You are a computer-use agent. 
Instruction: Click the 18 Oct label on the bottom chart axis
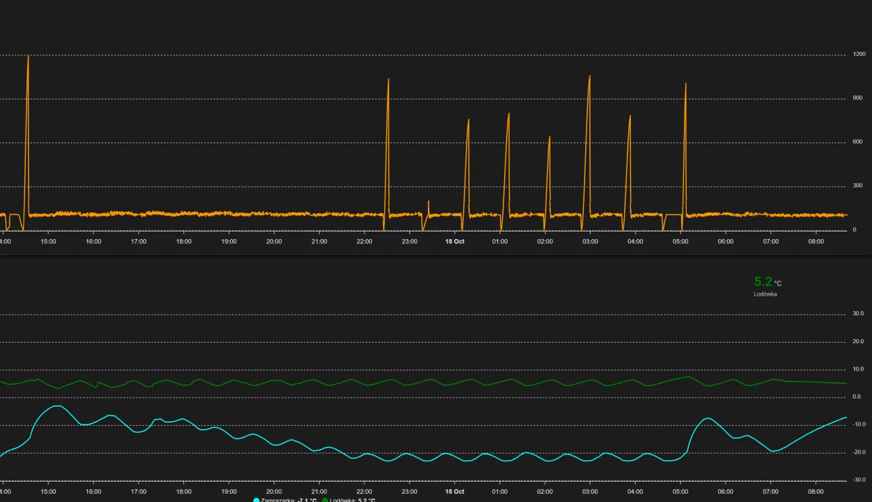point(454,491)
